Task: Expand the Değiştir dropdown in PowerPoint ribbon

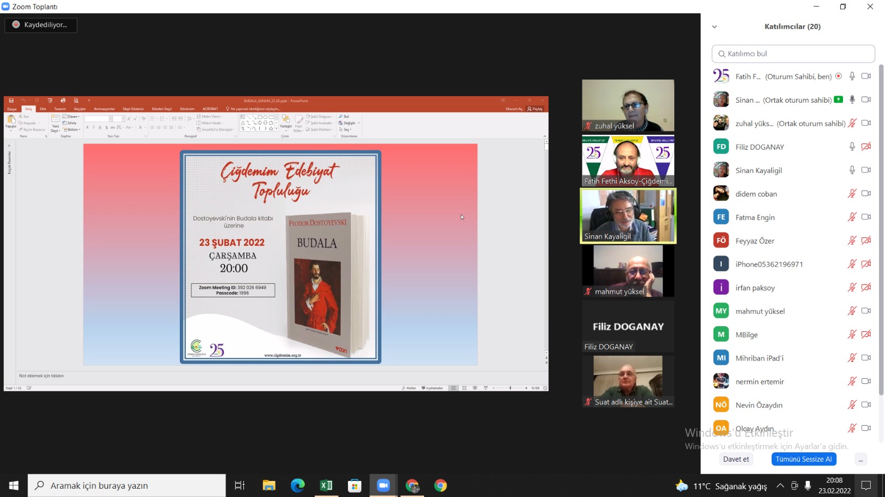Action: 349,123
